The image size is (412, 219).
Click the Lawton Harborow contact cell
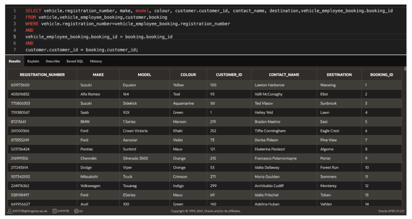pos(269,85)
